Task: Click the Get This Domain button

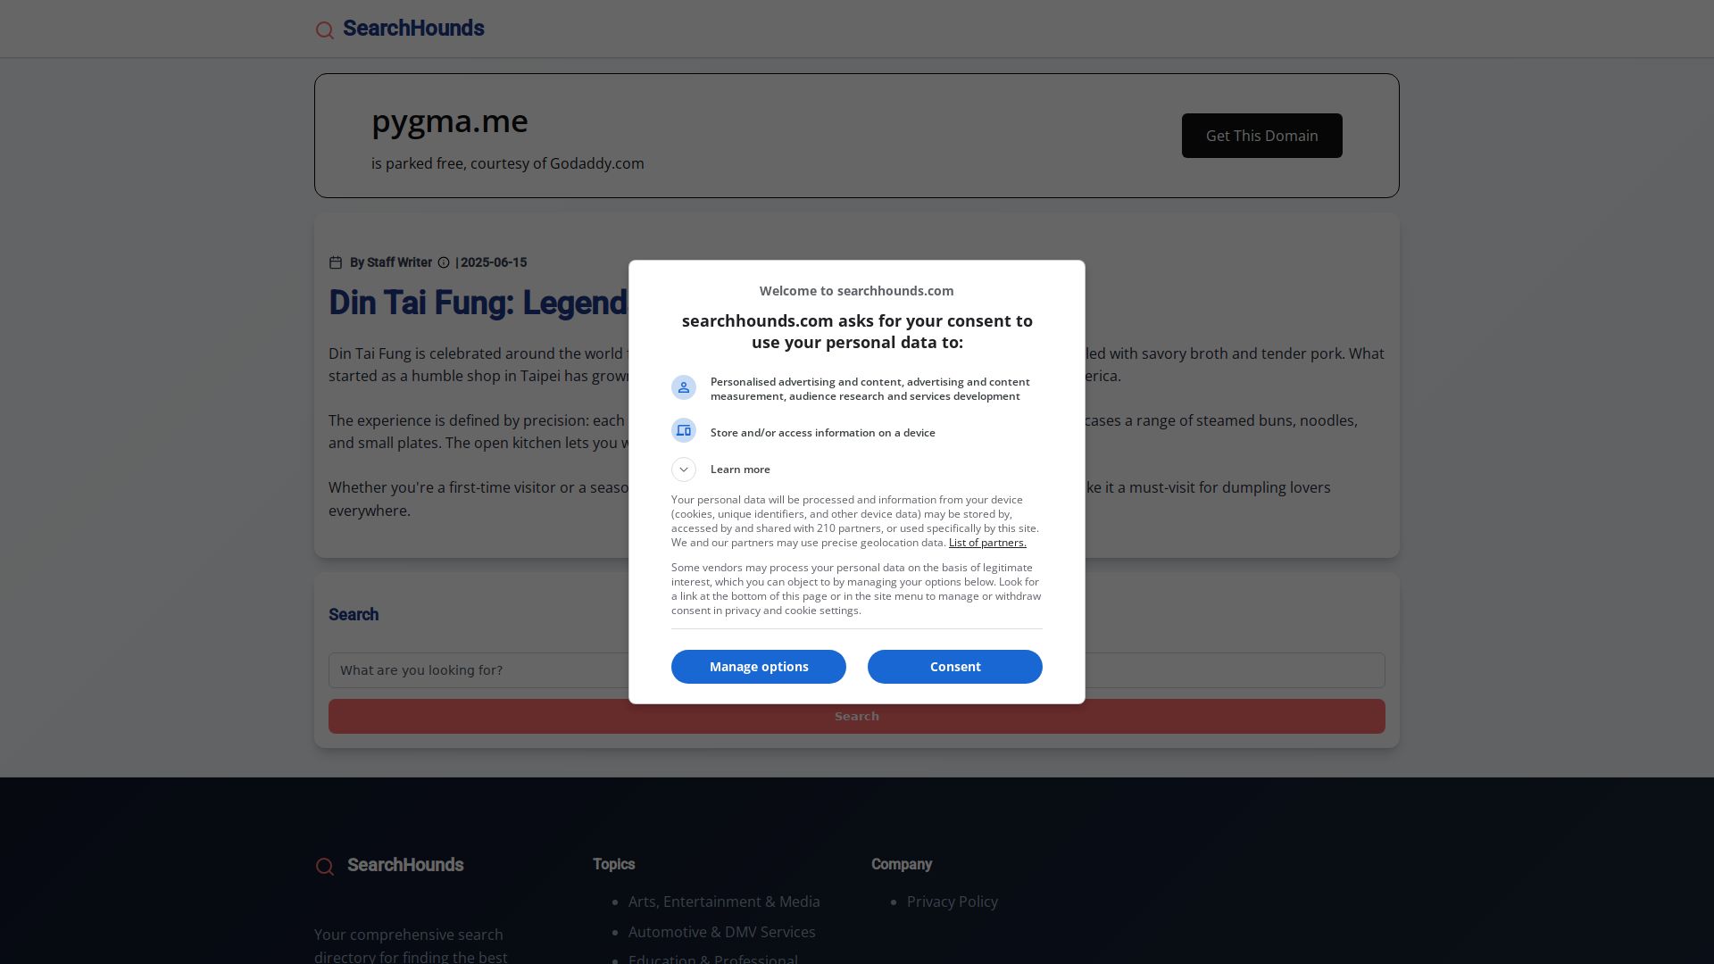Action: pyautogui.click(x=1262, y=136)
